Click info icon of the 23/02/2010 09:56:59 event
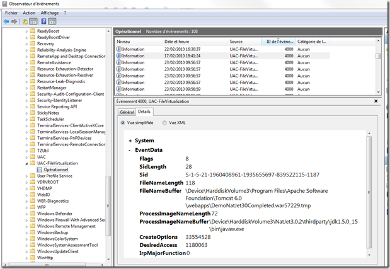Viewport: 390px width, 269px height. click(x=119, y=89)
